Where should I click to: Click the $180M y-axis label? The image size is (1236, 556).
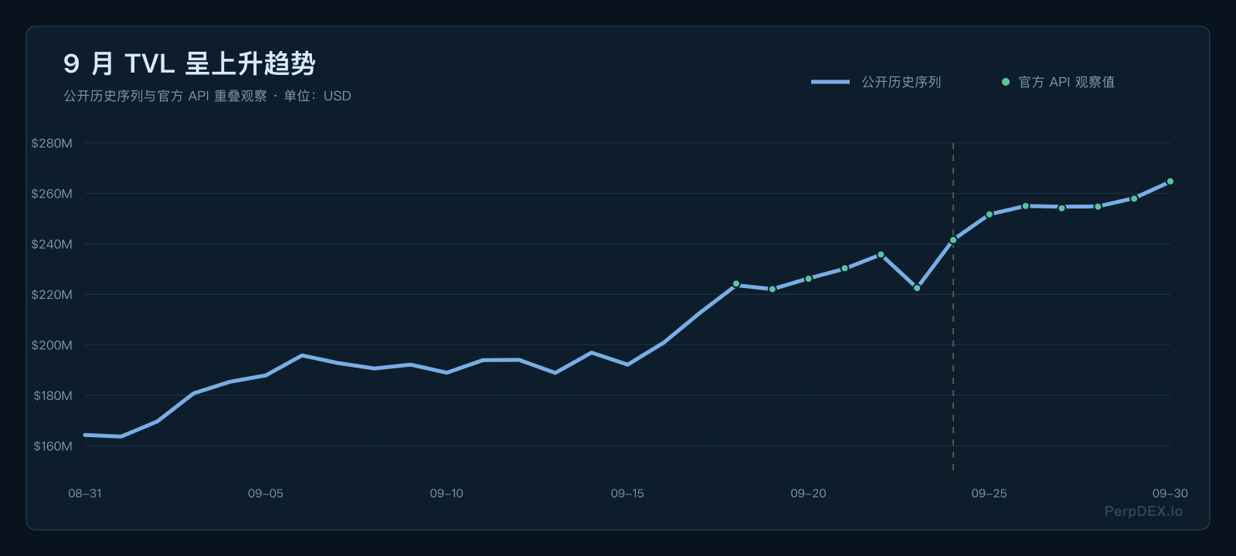53,395
